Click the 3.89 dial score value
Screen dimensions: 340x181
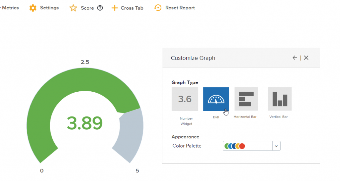point(85,123)
